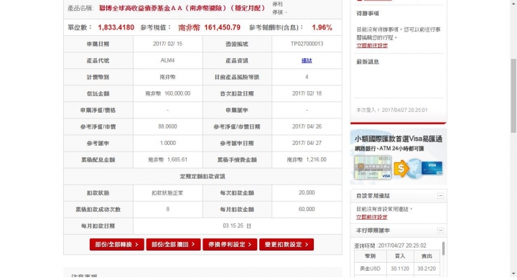517x280 pixels.
Task: Select deduction status 扣款狀態正常
Action: (x=167, y=192)
